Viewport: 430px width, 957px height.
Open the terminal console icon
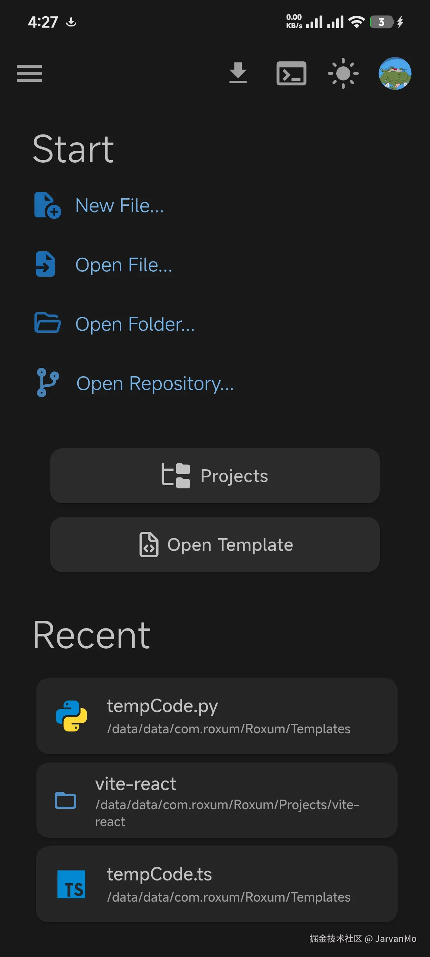[x=291, y=73]
